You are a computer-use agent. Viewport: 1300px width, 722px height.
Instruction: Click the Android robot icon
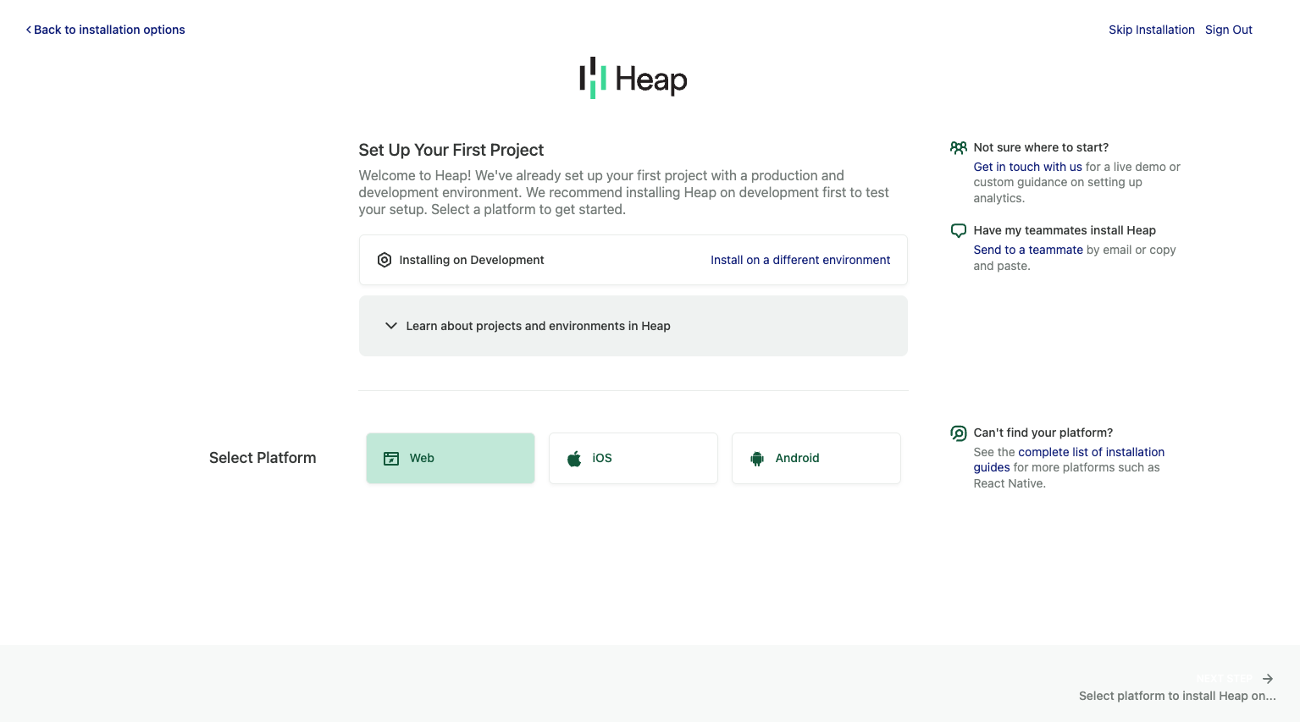pos(756,458)
